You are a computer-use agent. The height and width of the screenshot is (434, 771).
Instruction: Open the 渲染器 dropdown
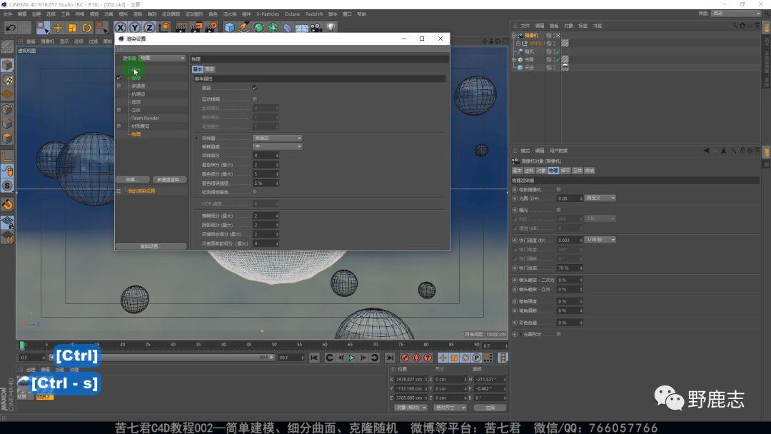(162, 58)
